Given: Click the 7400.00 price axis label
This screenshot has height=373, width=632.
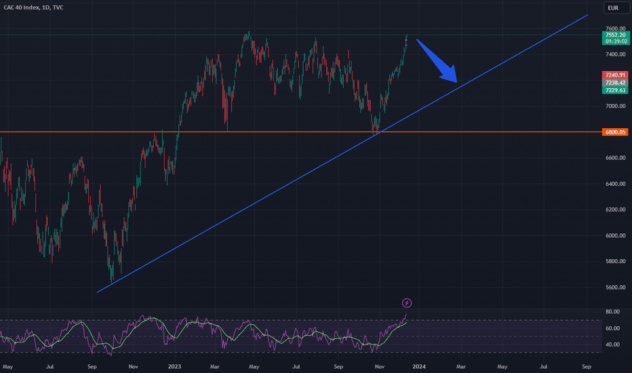Looking at the screenshot, I should 616,54.
